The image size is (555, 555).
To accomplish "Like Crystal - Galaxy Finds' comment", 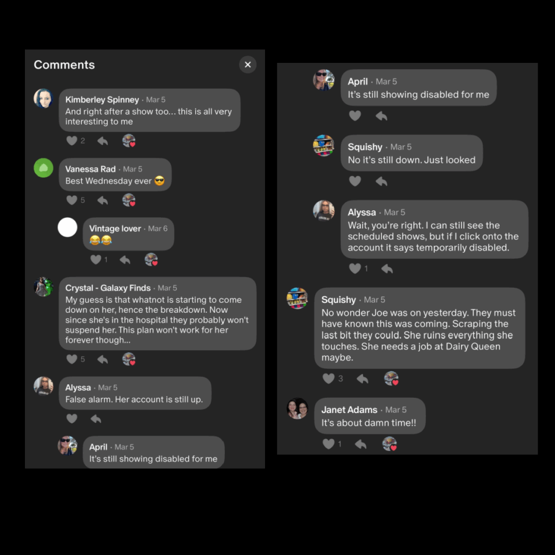I will tap(72, 359).
